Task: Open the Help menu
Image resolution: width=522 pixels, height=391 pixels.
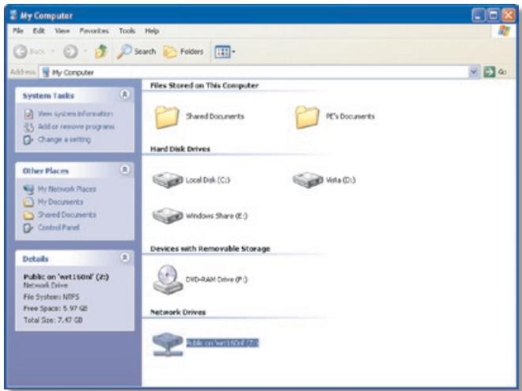Action: pyautogui.click(x=152, y=31)
